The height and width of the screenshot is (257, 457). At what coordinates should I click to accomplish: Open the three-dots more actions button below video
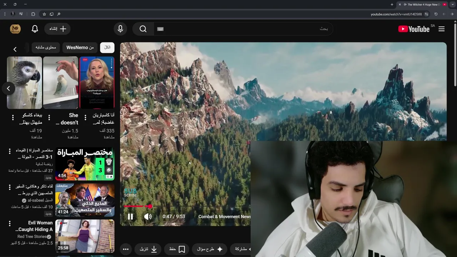tap(126, 249)
